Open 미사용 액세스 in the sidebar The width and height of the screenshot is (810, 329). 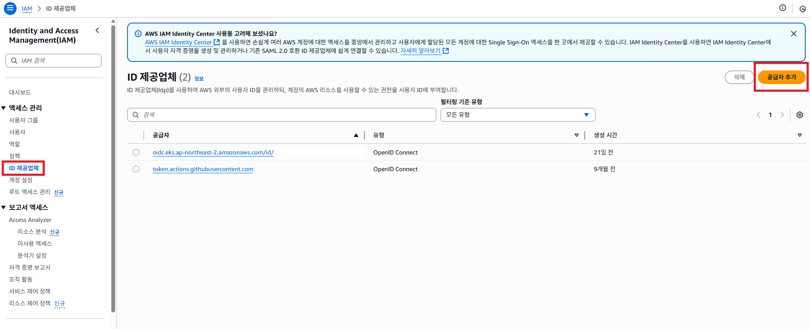click(x=35, y=243)
